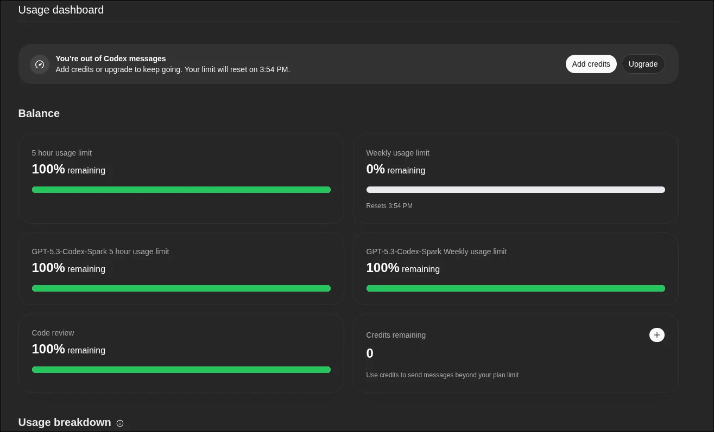Click the Credits remaining value of 0
The height and width of the screenshot is (432, 714).
(370, 353)
